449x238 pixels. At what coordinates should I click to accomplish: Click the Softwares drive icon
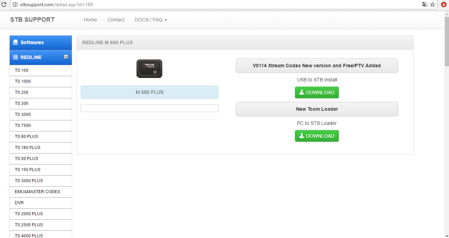coord(15,42)
